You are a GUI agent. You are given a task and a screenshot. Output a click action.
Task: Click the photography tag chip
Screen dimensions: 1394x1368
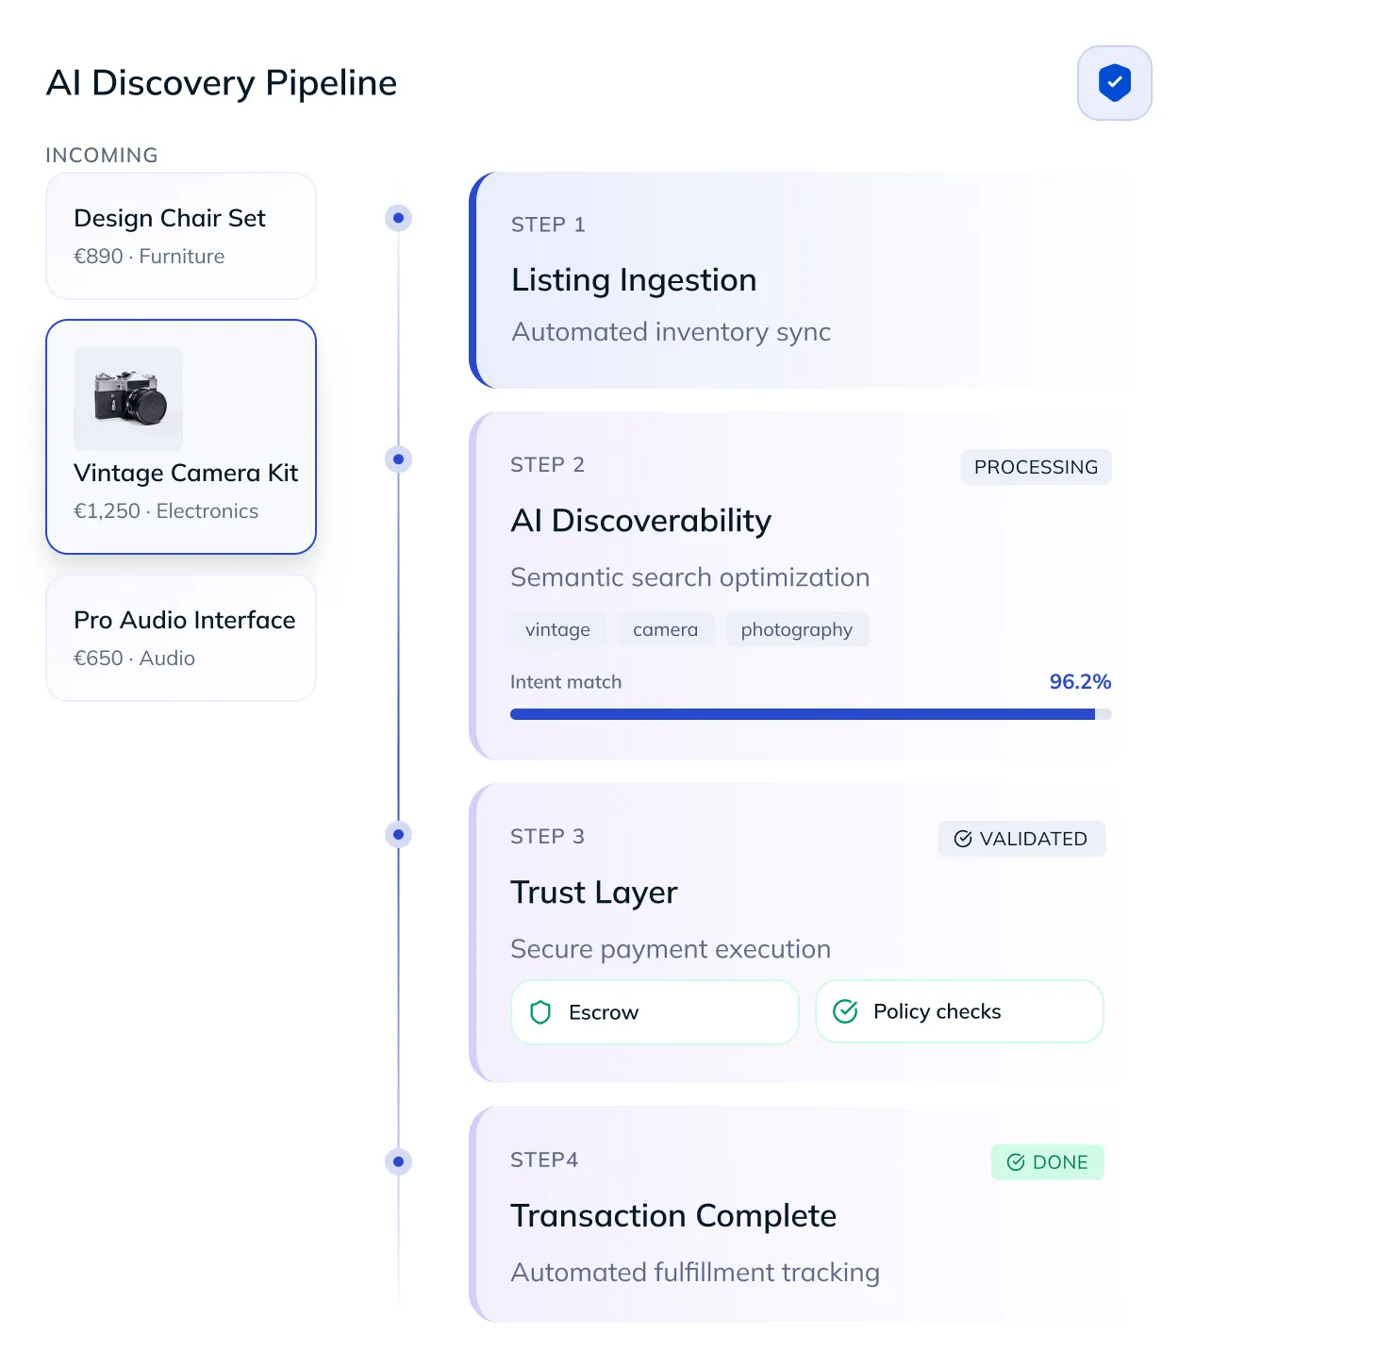pos(797,629)
